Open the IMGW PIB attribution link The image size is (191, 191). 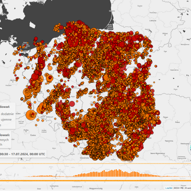coord(179,188)
